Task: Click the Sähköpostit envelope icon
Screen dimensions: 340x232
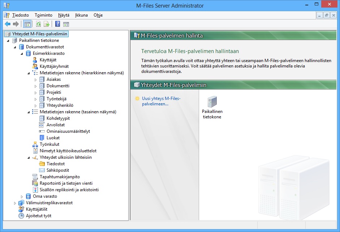Action: (x=42, y=170)
